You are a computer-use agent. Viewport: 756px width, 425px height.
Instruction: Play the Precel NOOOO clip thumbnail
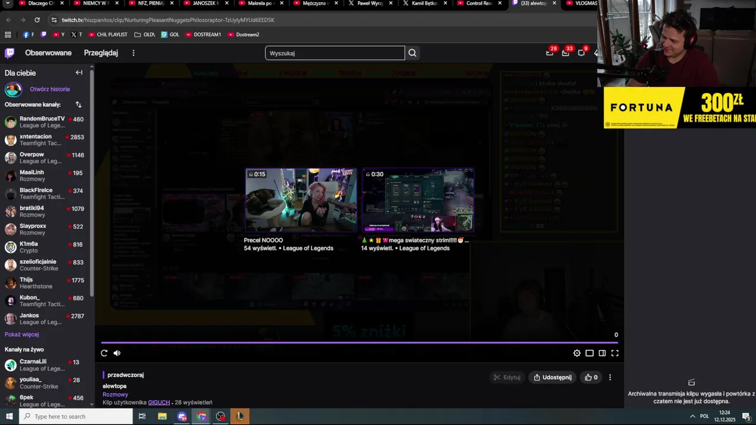pyautogui.click(x=301, y=200)
